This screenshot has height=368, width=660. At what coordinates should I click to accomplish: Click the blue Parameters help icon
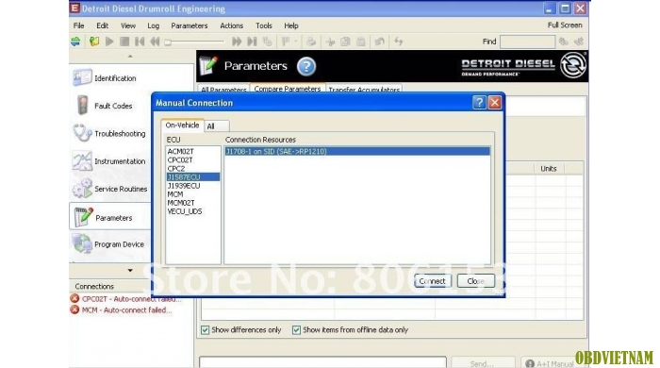point(306,66)
